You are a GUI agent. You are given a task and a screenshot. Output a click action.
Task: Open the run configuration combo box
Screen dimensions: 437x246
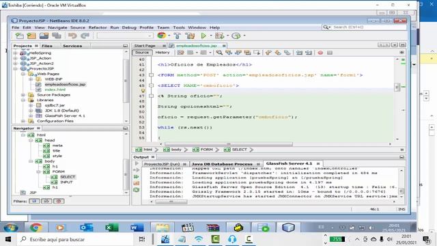tap(124, 36)
